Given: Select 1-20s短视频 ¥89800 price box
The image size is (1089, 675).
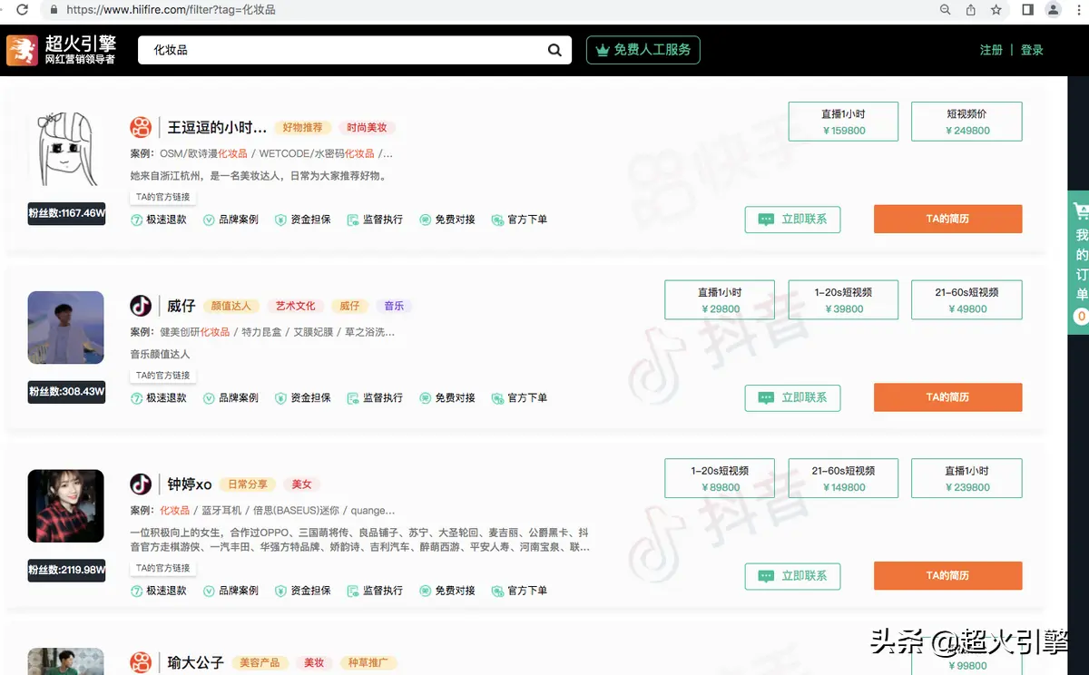Looking at the screenshot, I should 720,478.
